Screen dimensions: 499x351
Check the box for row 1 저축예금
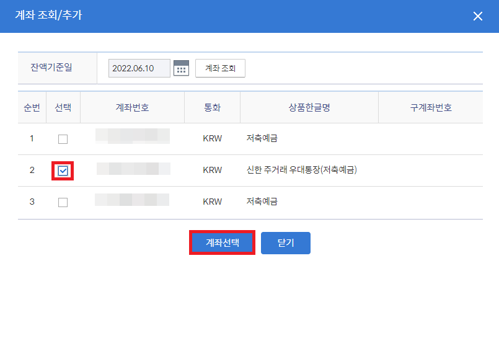pos(63,139)
